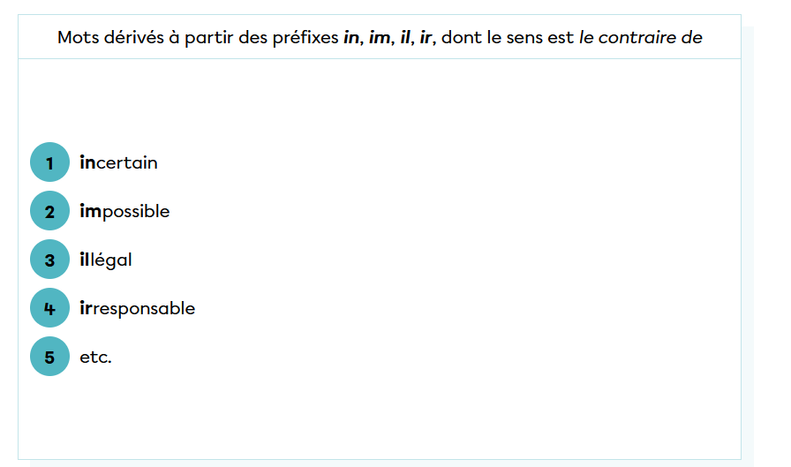Select the number 3 teal circle

pos(49,260)
